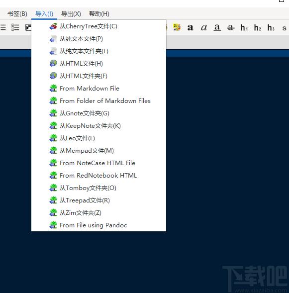Viewport: 289px width, 293px height.
Task: Click From Folder of Markdown Files
Action: coord(98,101)
